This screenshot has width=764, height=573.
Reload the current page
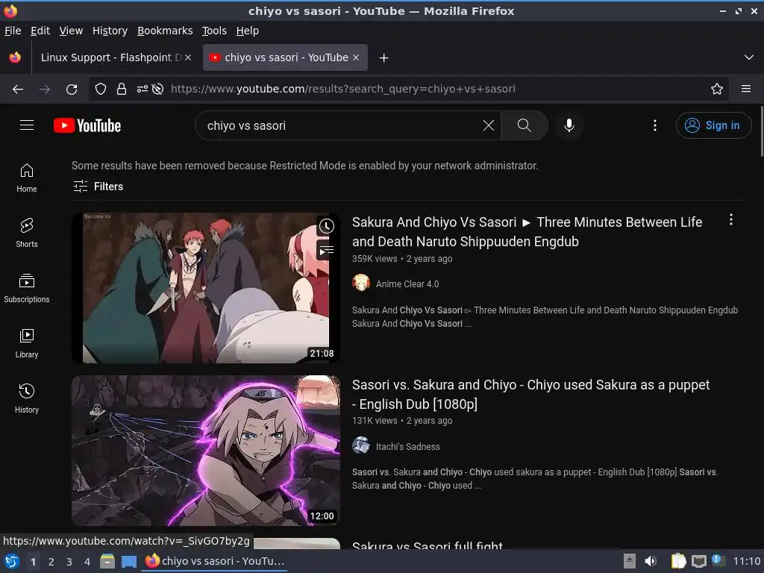point(72,89)
